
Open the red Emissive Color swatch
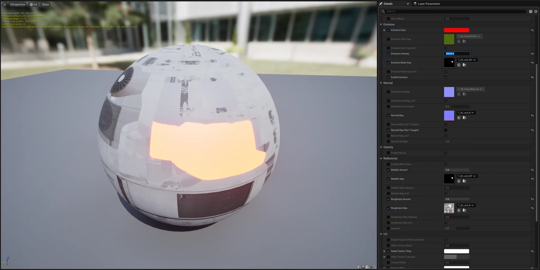pos(456,30)
